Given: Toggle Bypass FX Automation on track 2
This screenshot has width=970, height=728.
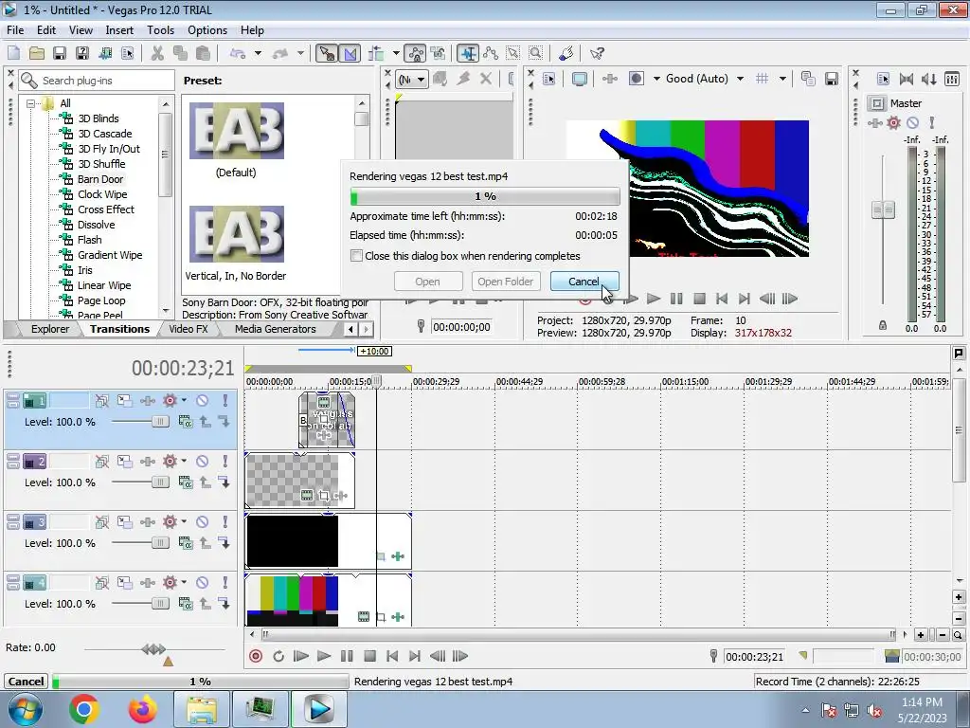Looking at the screenshot, I should pyautogui.click(x=102, y=462).
